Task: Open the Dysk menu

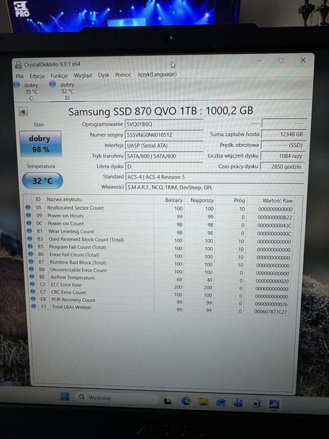Action: [x=103, y=75]
